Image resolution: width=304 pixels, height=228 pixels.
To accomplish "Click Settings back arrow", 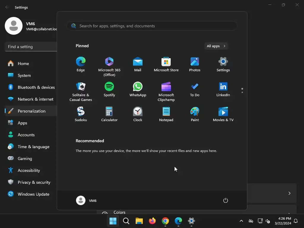I will tap(7, 7).
